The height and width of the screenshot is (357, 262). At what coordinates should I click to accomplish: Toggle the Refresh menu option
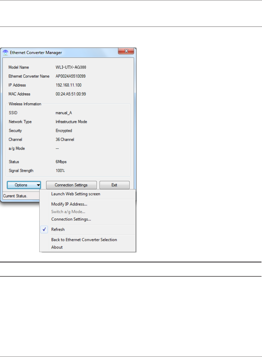click(58, 229)
